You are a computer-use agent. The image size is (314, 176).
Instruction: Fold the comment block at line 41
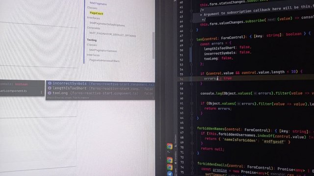point(191,11)
